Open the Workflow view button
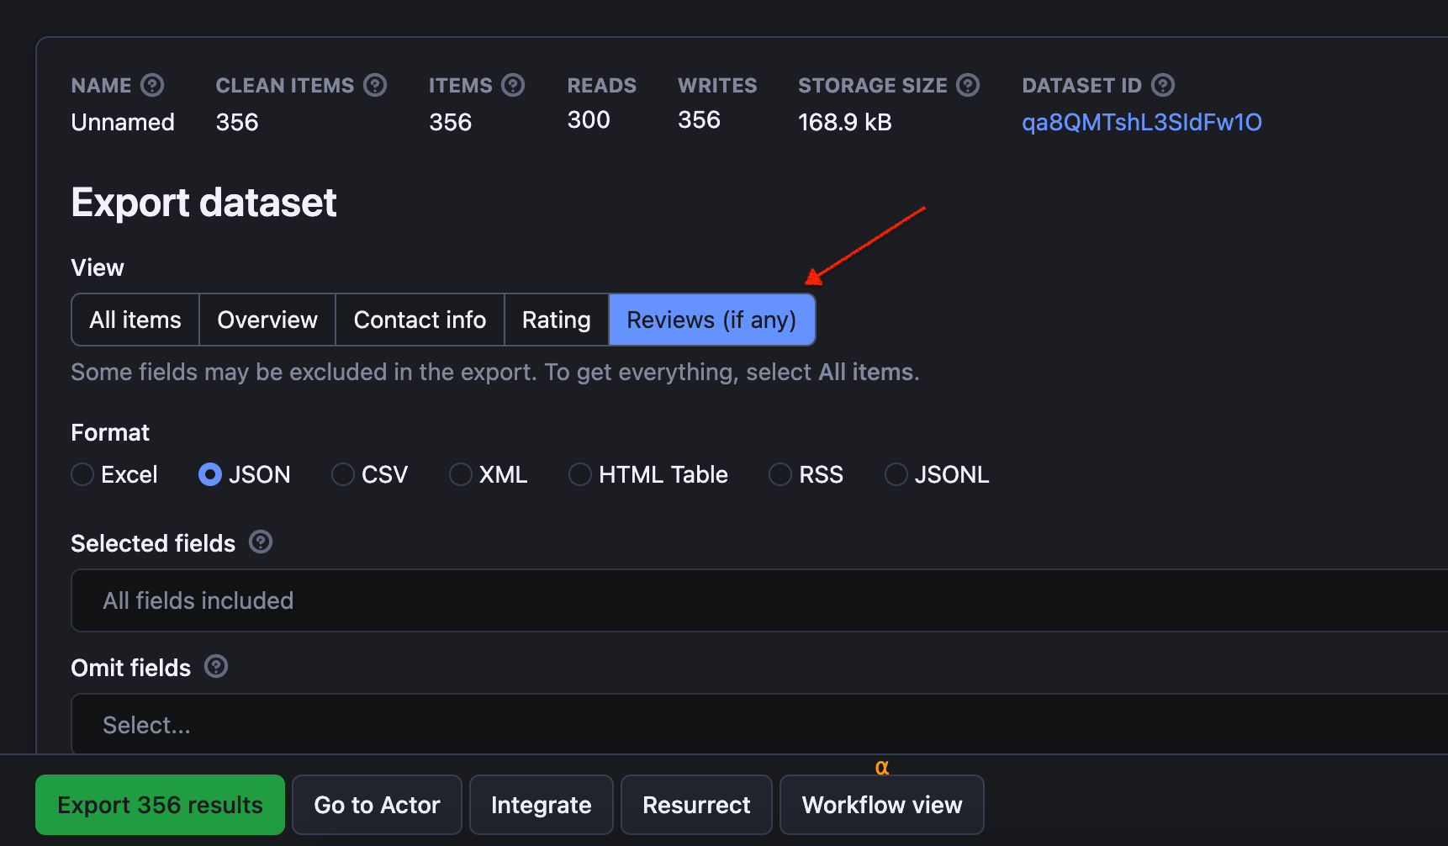 (x=882, y=805)
